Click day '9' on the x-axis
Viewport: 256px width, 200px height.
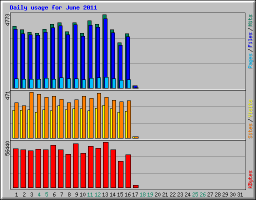[76, 194]
